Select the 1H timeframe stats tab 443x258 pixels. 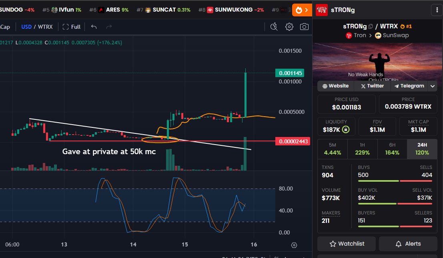click(362, 149)
